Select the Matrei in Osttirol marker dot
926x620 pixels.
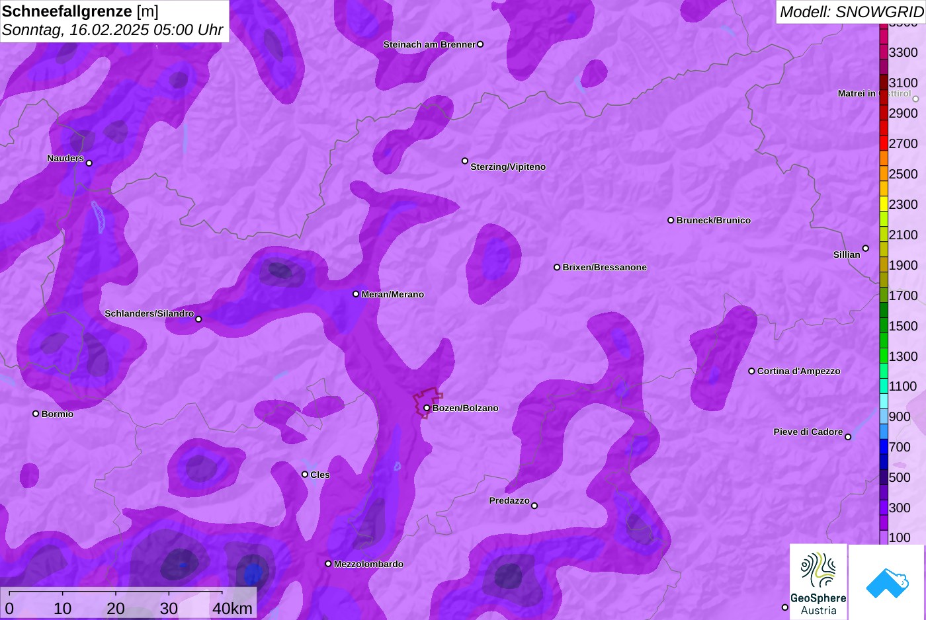pyautogui.click(x=916, y=99)
